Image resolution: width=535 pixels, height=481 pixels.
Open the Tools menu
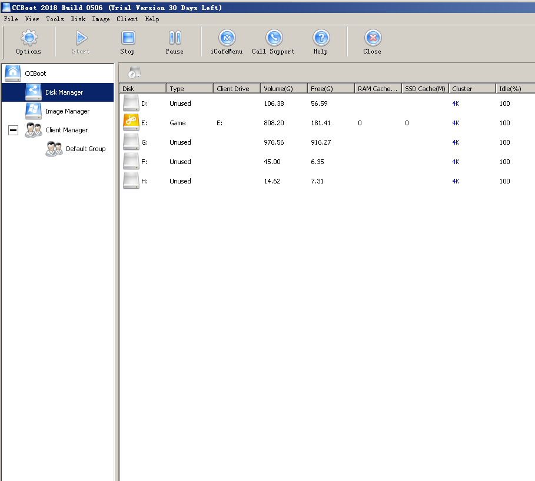point(55,19)
